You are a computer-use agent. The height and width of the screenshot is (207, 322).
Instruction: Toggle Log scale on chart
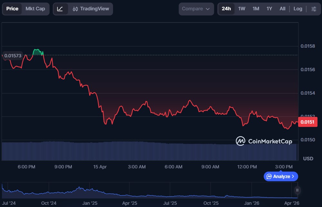tap(298, 9)
